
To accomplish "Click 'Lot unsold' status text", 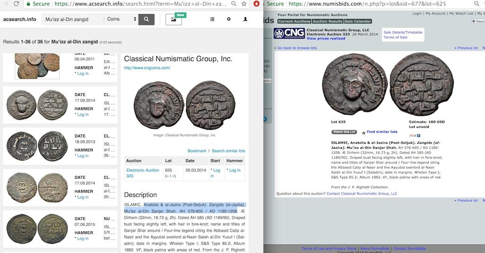I will (x=419, y=127).
